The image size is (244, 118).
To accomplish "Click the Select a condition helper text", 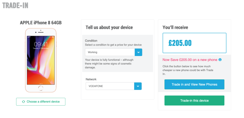I will [113, 45].
